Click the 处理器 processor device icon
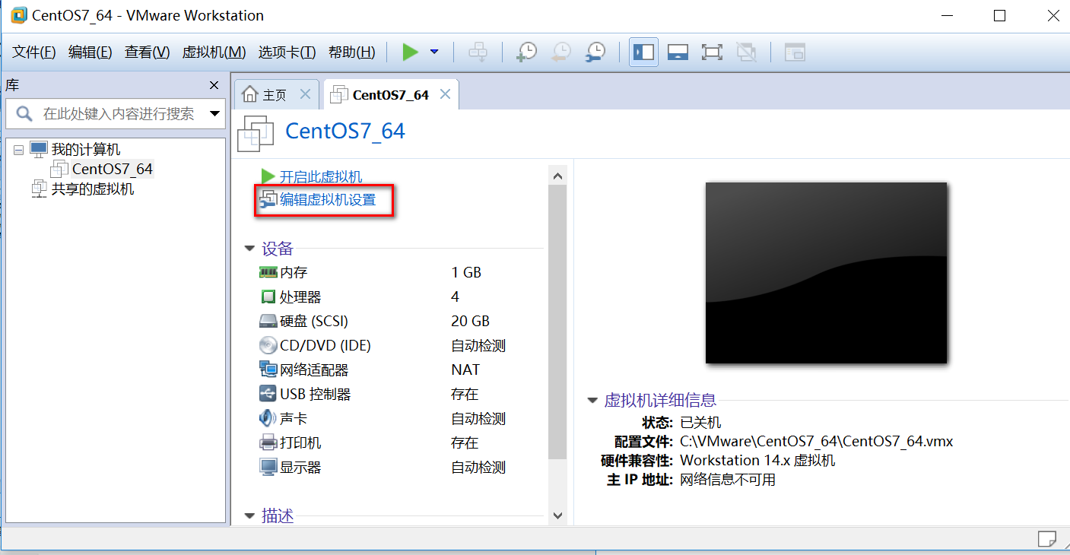This screenshot has width=1070, height=555. tap(268, 297)
